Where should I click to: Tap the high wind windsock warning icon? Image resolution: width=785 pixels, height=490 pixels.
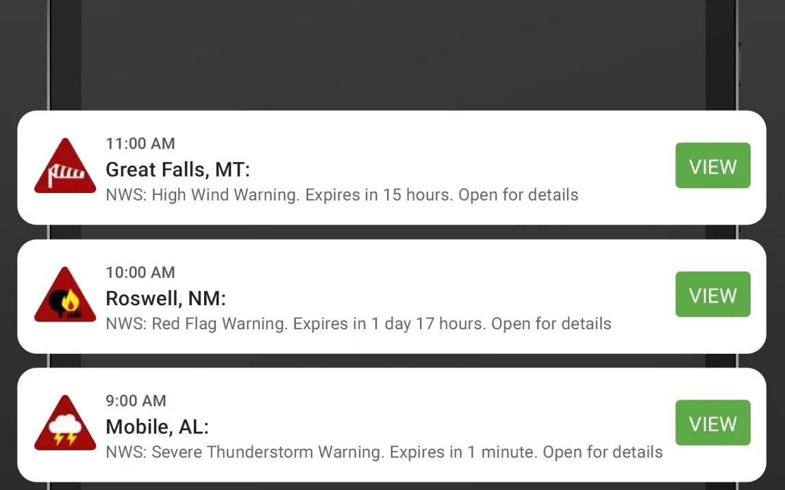(65, 166)
